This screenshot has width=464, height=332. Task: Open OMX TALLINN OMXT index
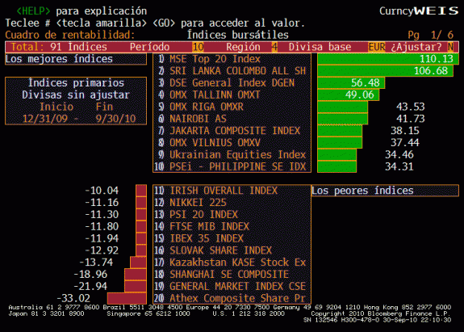pos(232,95)
